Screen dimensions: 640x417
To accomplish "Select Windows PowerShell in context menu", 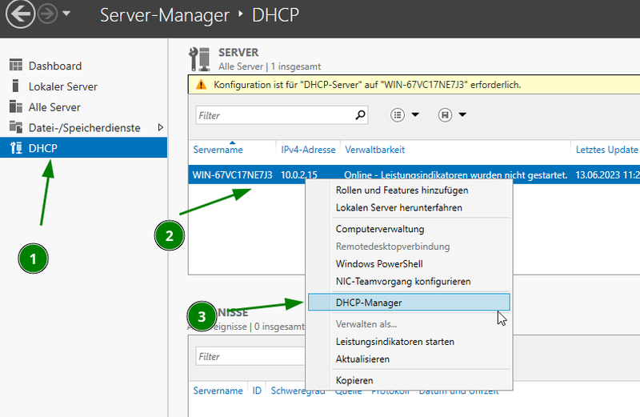I will click(x=379, y=264).
